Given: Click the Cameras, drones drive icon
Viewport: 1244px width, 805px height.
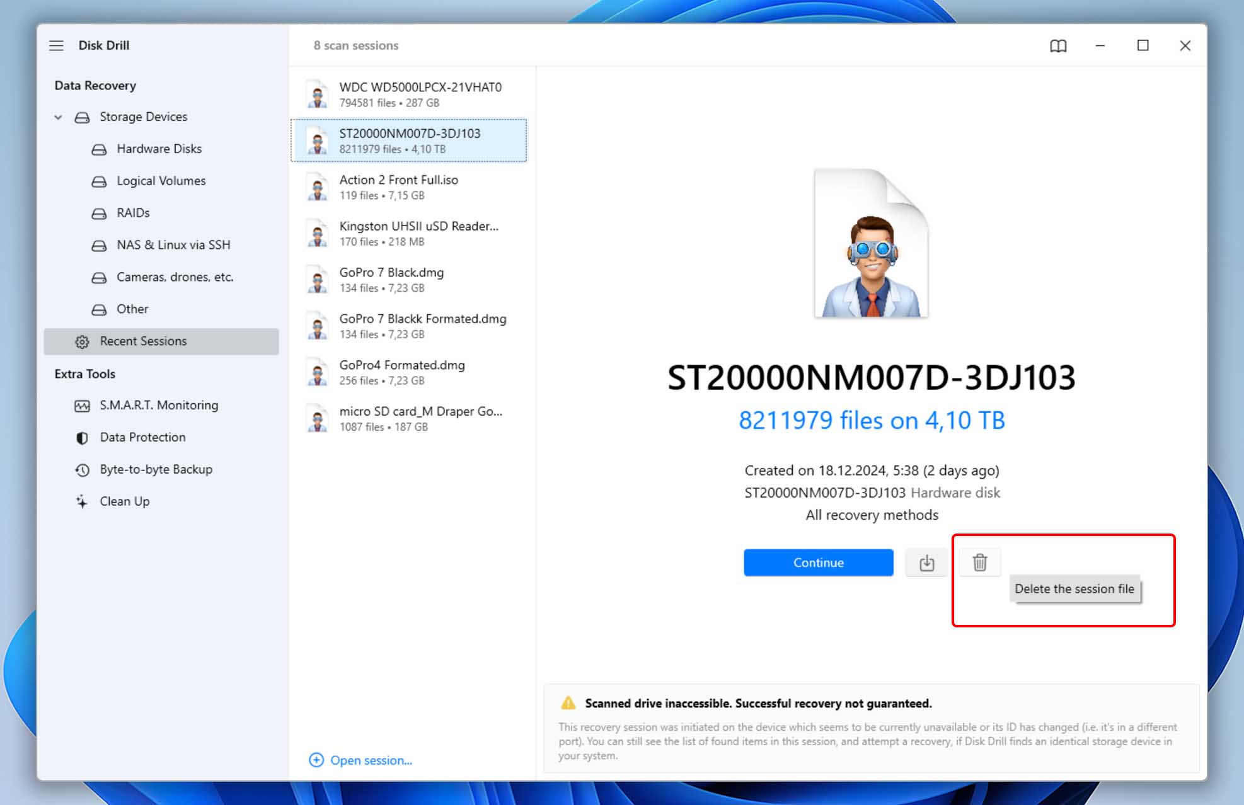Looking at the screenshot, I should (99, 278).
